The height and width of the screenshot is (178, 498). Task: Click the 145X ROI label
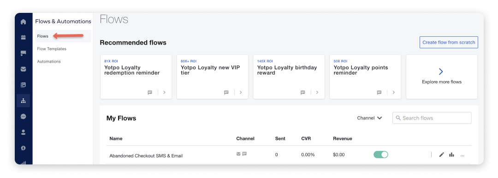click(x=265, y=61)
